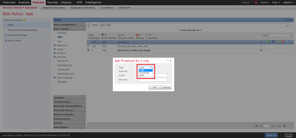This screenshot has width=296, height=138.
Task: Toggle select-all checkbox in rules header
Action: (x=88, y=42)
